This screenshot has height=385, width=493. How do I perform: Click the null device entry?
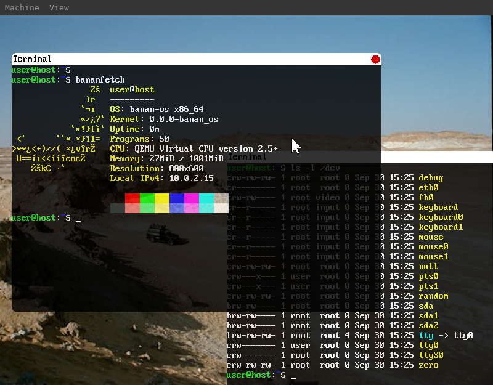[x=428, y=266]
